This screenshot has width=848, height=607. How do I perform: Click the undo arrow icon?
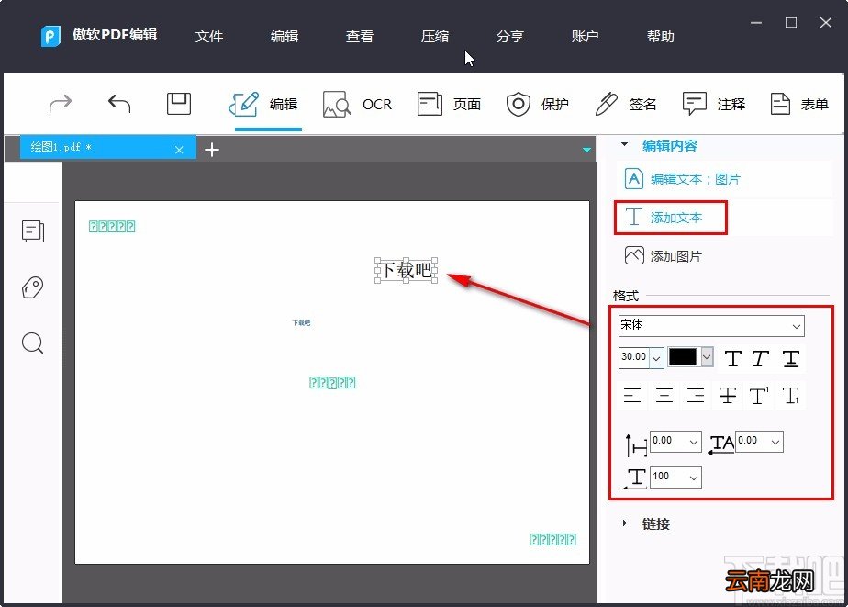point(119,103)
